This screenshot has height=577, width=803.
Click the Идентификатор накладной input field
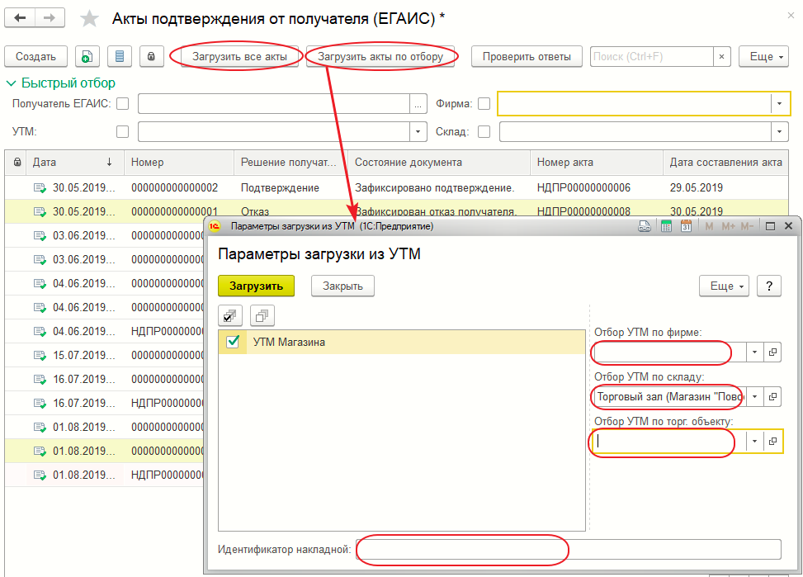point(569,549)
